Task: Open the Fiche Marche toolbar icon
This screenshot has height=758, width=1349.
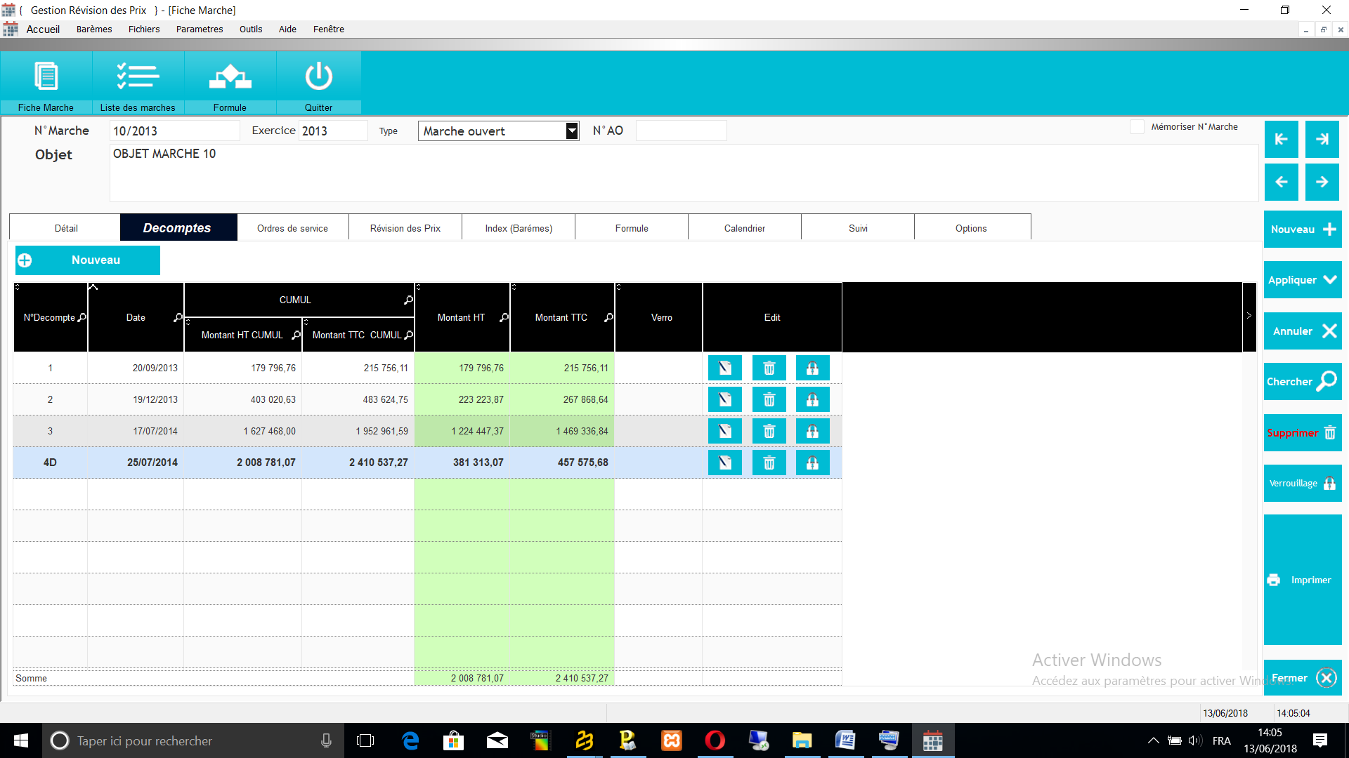Action: coord(46,77)
